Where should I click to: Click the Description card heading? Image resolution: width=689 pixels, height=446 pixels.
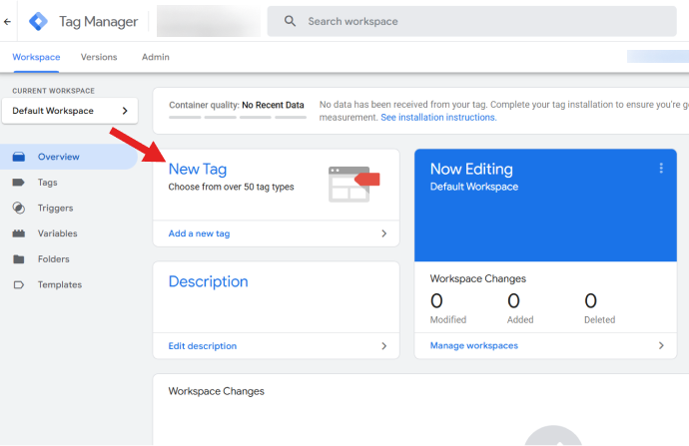209,281
